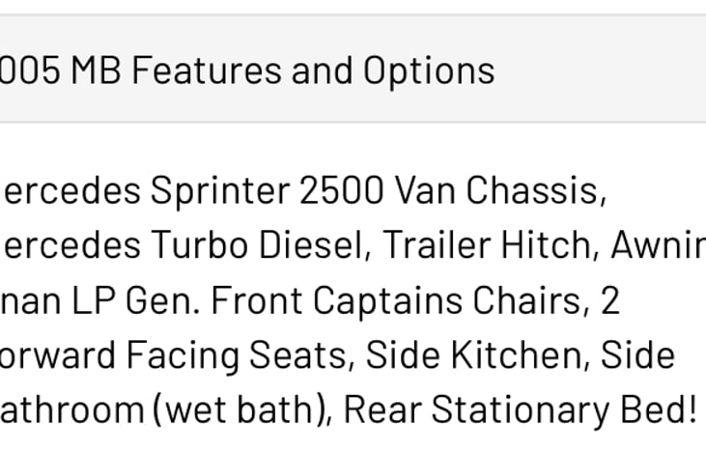
Task: Click the text 'Turbo Diesel,'
Action: [262, 245]
